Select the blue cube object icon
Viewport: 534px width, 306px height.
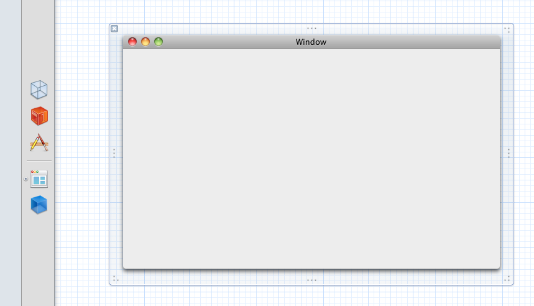(x=39, y=205)
